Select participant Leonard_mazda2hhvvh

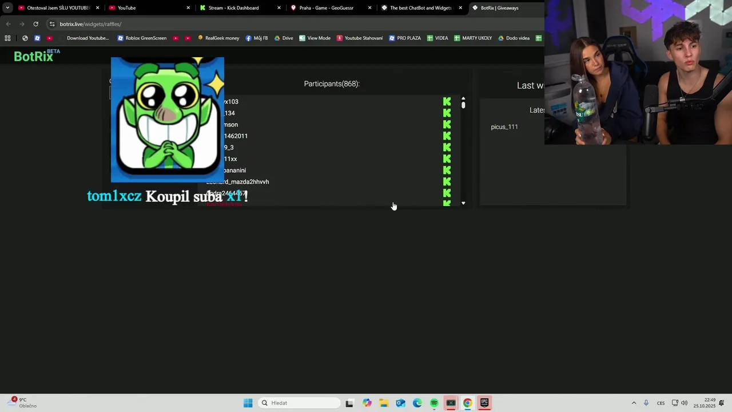(237, 182)
